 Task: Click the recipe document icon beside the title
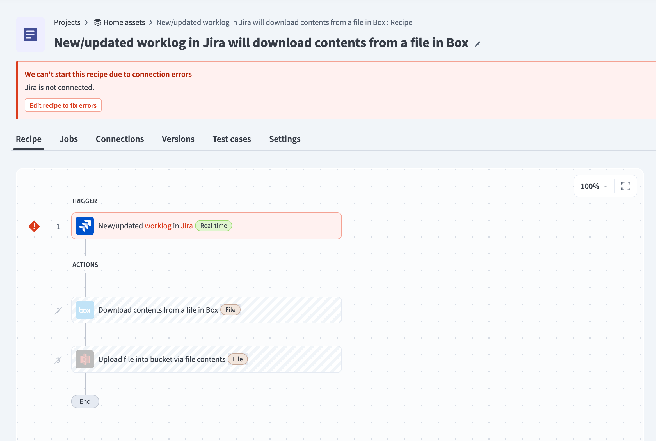point(30,35)
